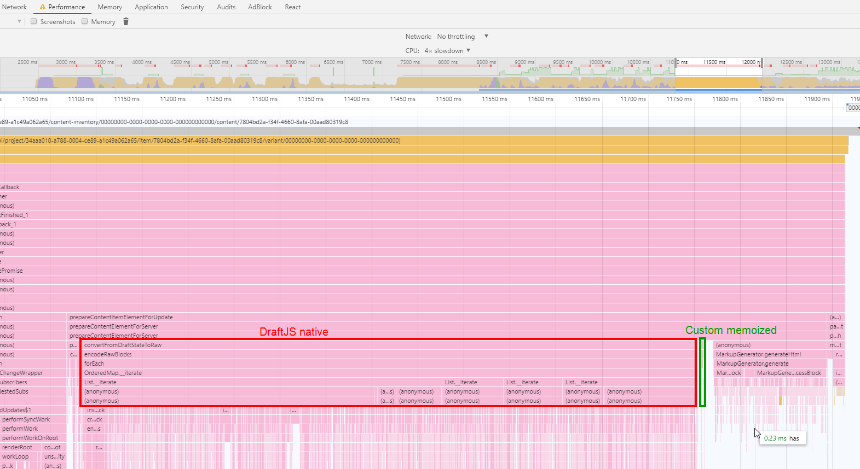860x469 pixels.
Task: Select the pa...t flame bar
Action: coord(836,326)
